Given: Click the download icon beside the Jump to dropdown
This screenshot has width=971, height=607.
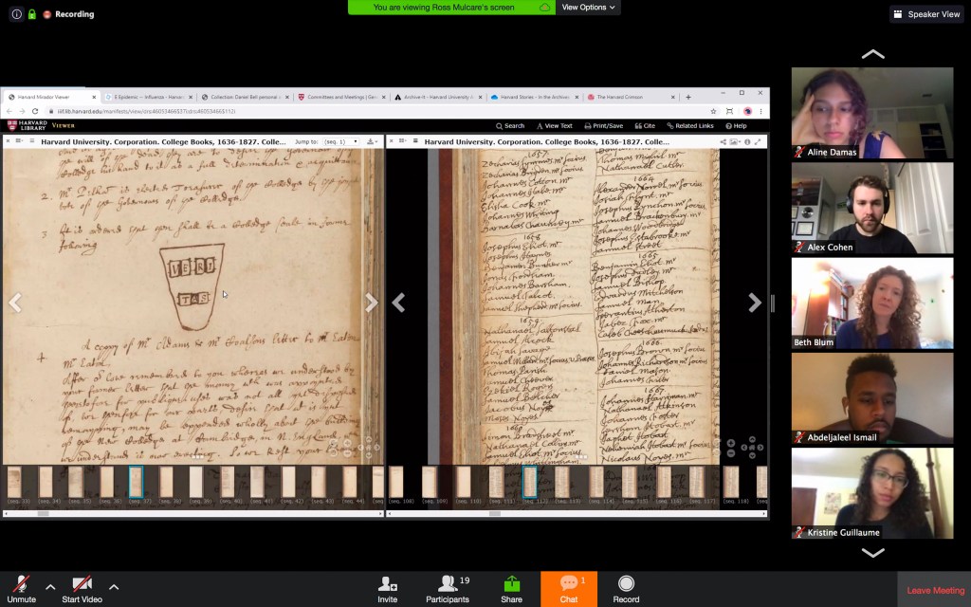Looking at the screenshot, I should pos(370,139).
